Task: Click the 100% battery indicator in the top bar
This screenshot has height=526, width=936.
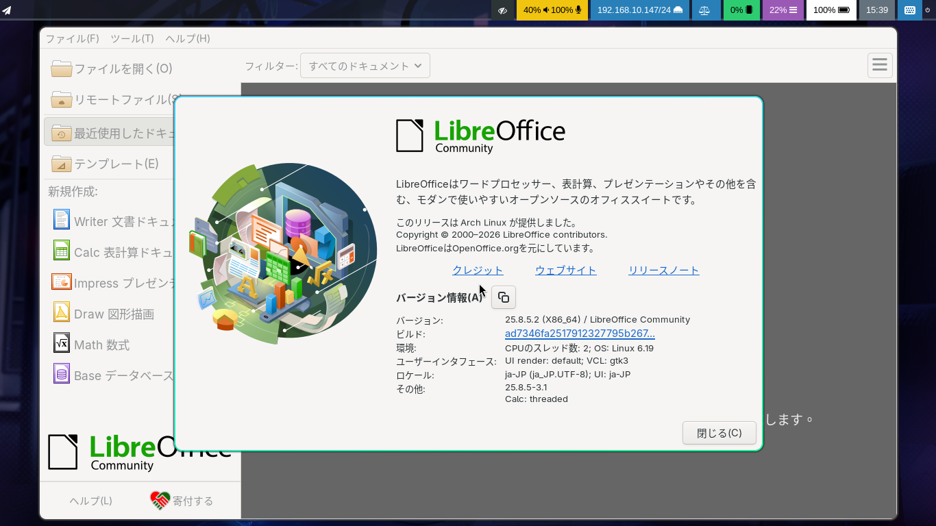Action: 831,10
